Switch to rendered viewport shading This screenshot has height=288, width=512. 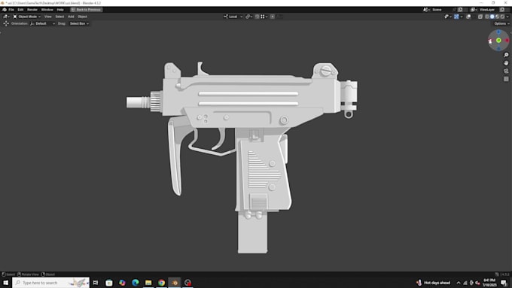click(x=502, y=17)
